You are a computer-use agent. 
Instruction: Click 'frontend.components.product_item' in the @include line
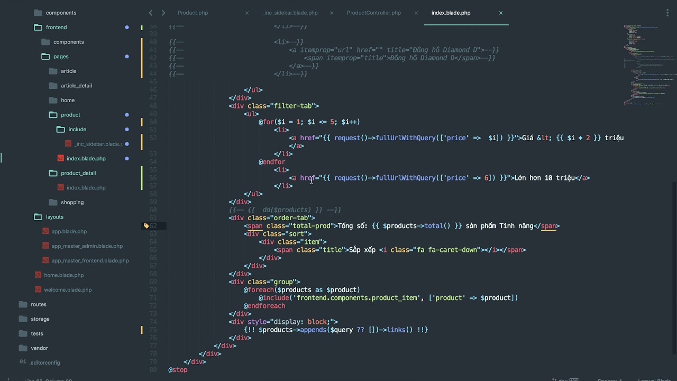click(356, 298)
